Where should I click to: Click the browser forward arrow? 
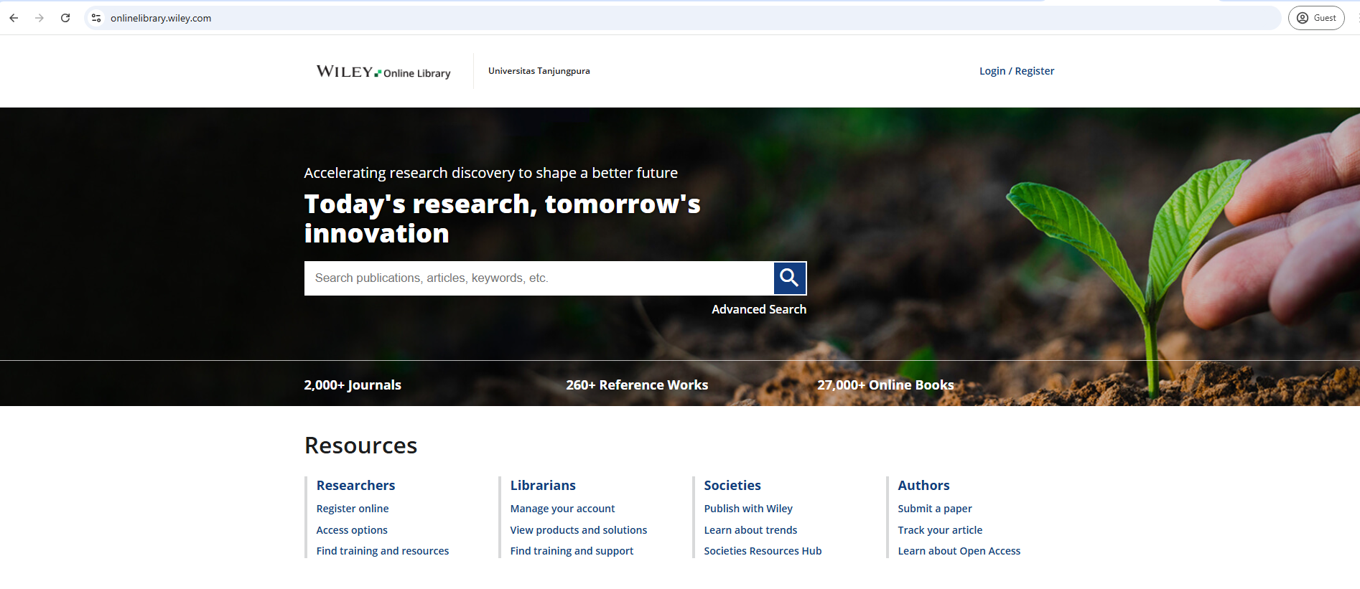point(39,18)
